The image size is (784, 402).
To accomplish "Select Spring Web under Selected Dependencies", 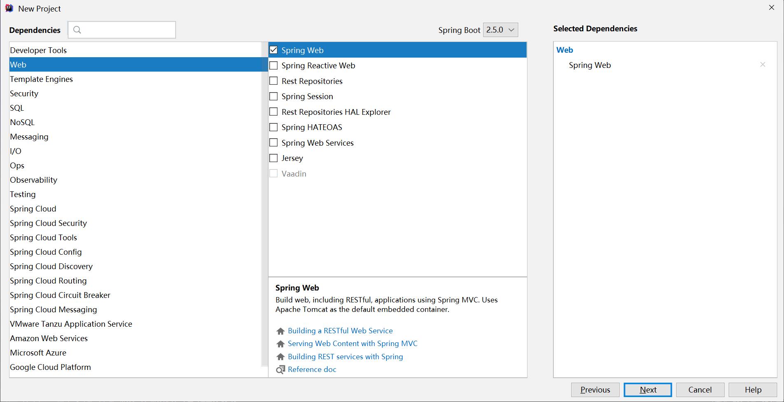I will tap(590, 65).
